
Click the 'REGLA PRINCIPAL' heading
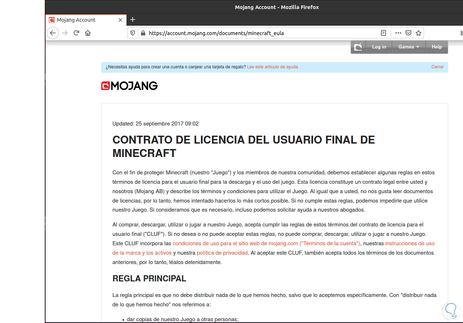point(149,279)
